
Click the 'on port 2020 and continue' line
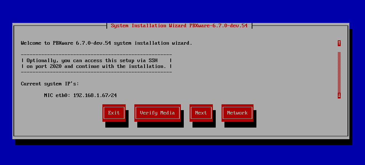(x=96, y=67)
